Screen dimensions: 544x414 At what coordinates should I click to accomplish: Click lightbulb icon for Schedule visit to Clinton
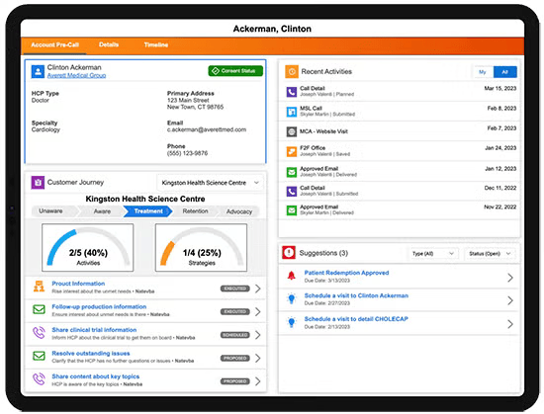point(292,298)
